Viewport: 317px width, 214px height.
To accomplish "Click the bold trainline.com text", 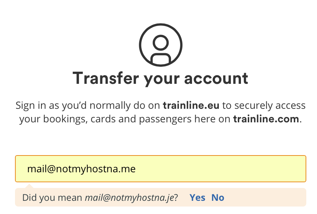I will coord(266,119).
